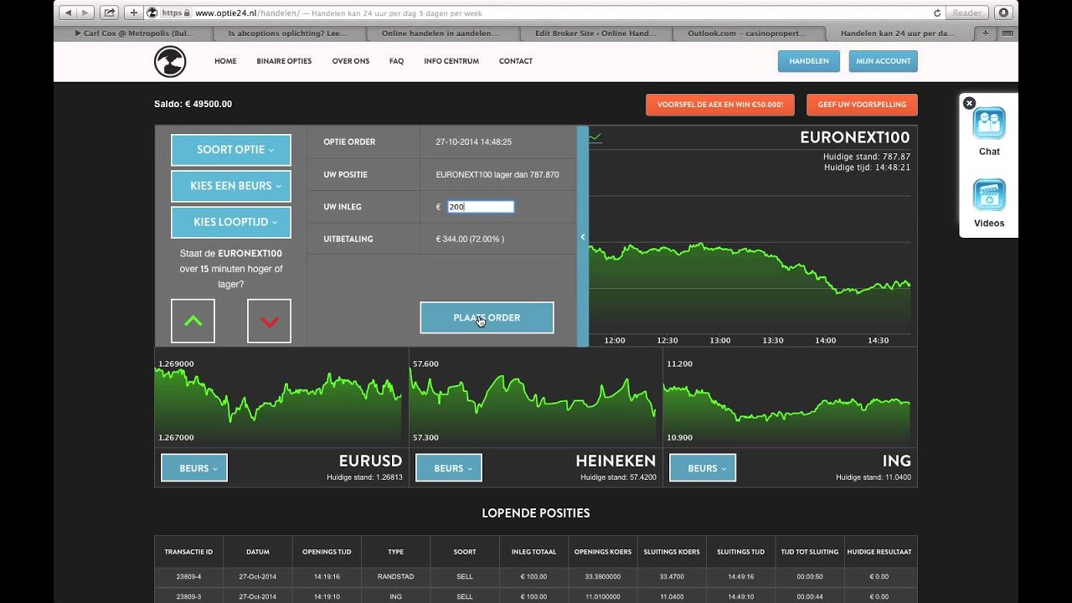
Task: Click the EURUSD mini chart
Action: [278, 399]
